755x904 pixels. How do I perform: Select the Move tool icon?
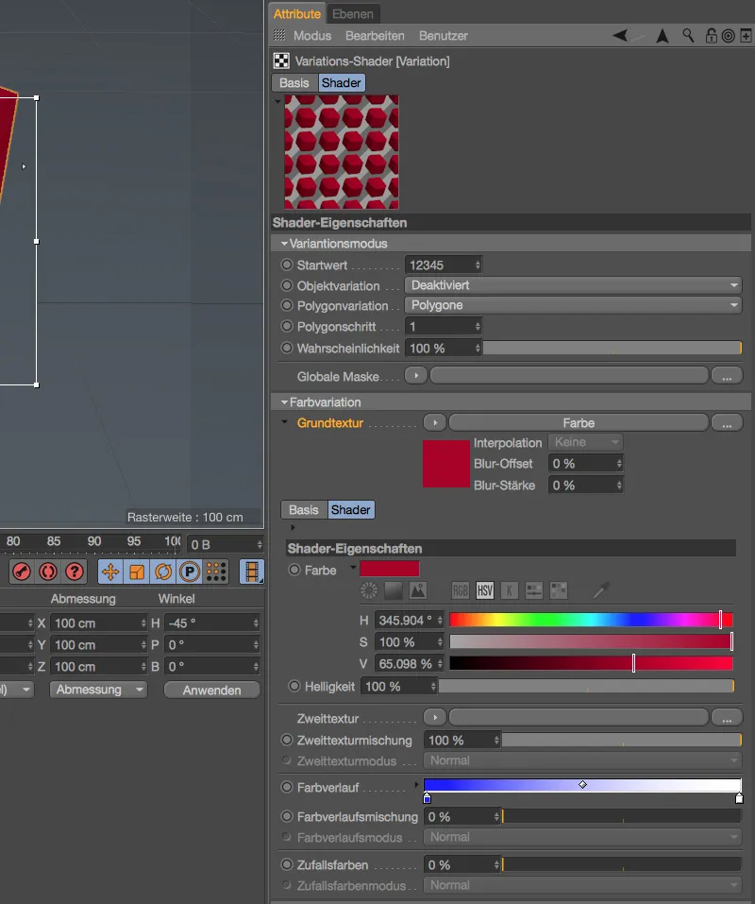click(112, 571)
